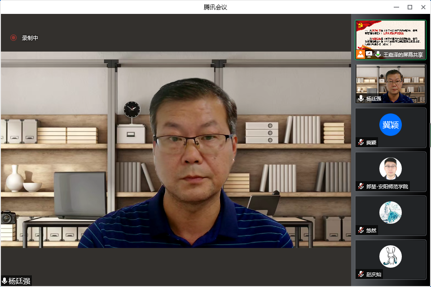Click 赵庆灿's rabbit avatar
The image size is (431, 287).
pyautogui.click(x=391, y=257)
